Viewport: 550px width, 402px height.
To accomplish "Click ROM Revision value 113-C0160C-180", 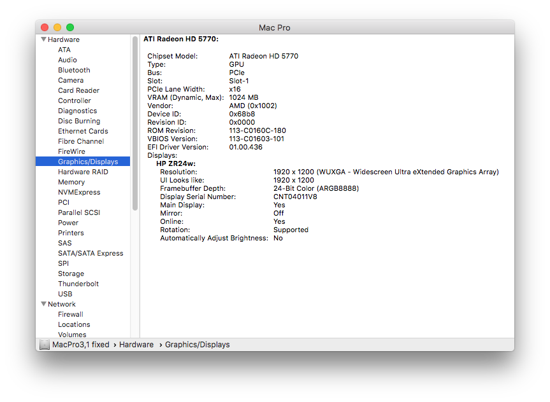I will pyautogui.click(x=257, y=130).
